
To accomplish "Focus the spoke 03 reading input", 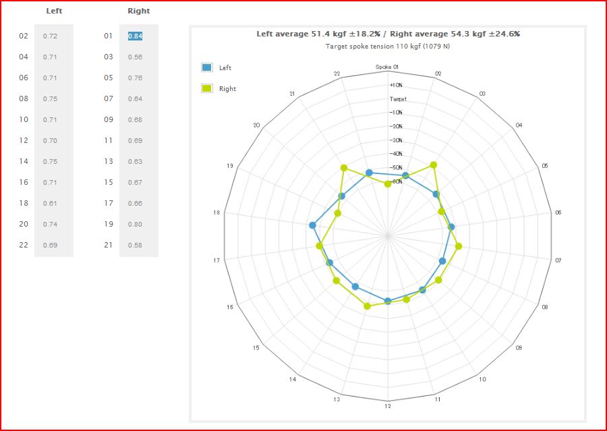I will [136, 57].
